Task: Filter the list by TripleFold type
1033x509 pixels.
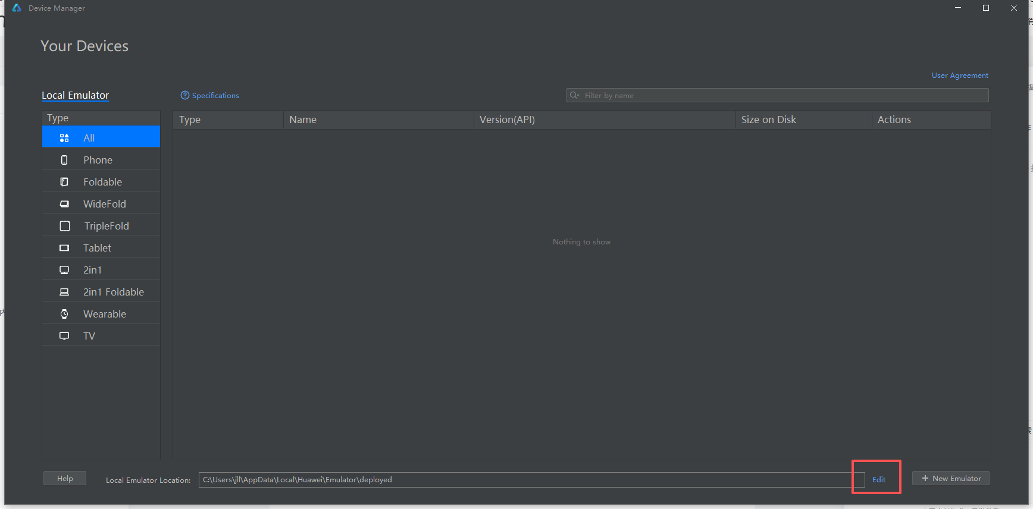Action: pyautogui.click(x=101, y=226)
